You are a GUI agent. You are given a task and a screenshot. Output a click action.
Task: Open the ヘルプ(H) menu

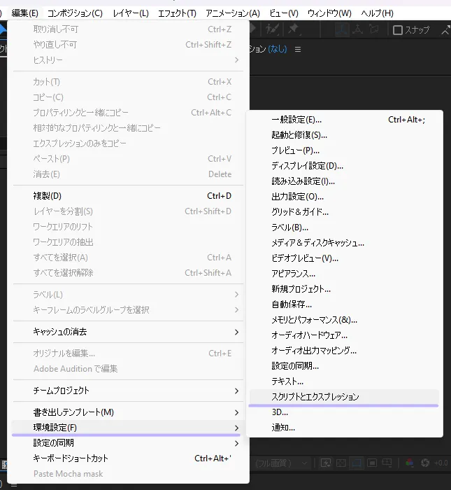(x=377, y=13)
